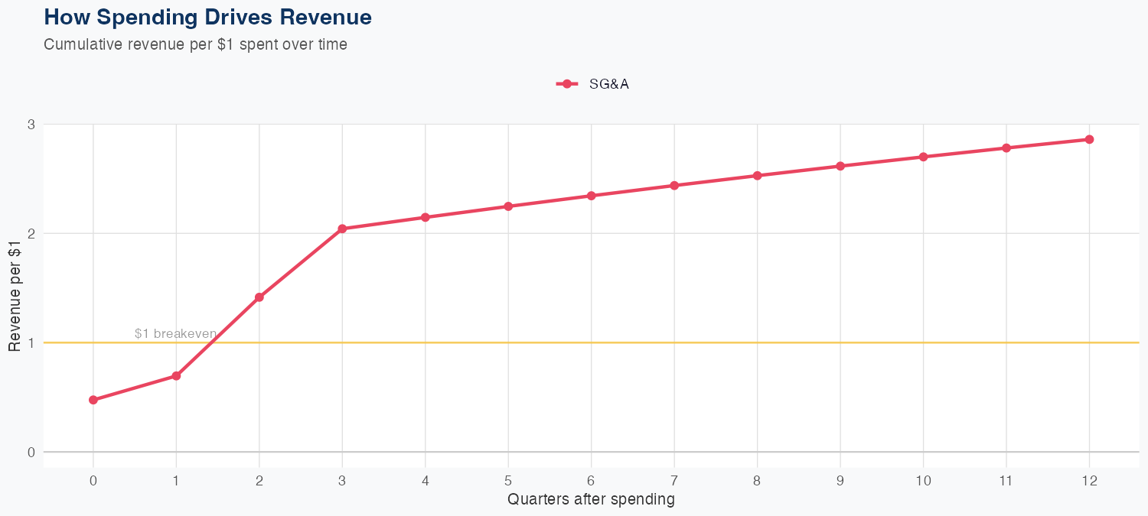The height and width of the screenshot is (516, 1148).
Task: Click the "How Spending Drives Revenue" title
Action: tap(207, 17)
